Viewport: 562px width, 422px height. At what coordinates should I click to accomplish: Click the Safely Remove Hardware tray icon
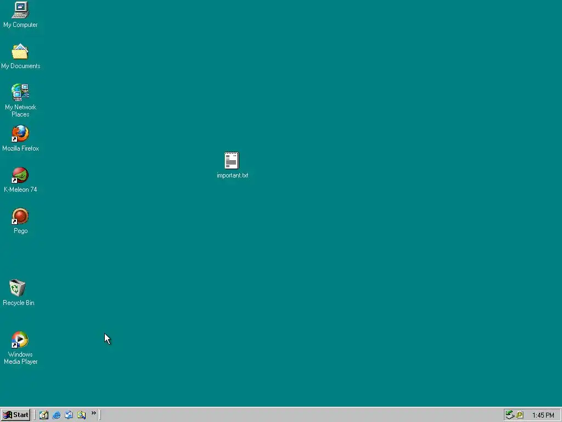point(510,415)
